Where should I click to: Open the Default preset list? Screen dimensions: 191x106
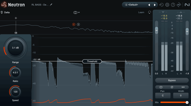coord(133,5)
